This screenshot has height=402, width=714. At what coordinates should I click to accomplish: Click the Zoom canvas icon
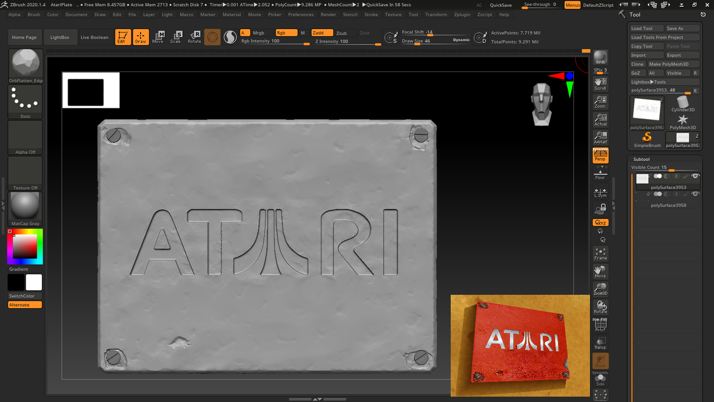click(x=600, y=102)
